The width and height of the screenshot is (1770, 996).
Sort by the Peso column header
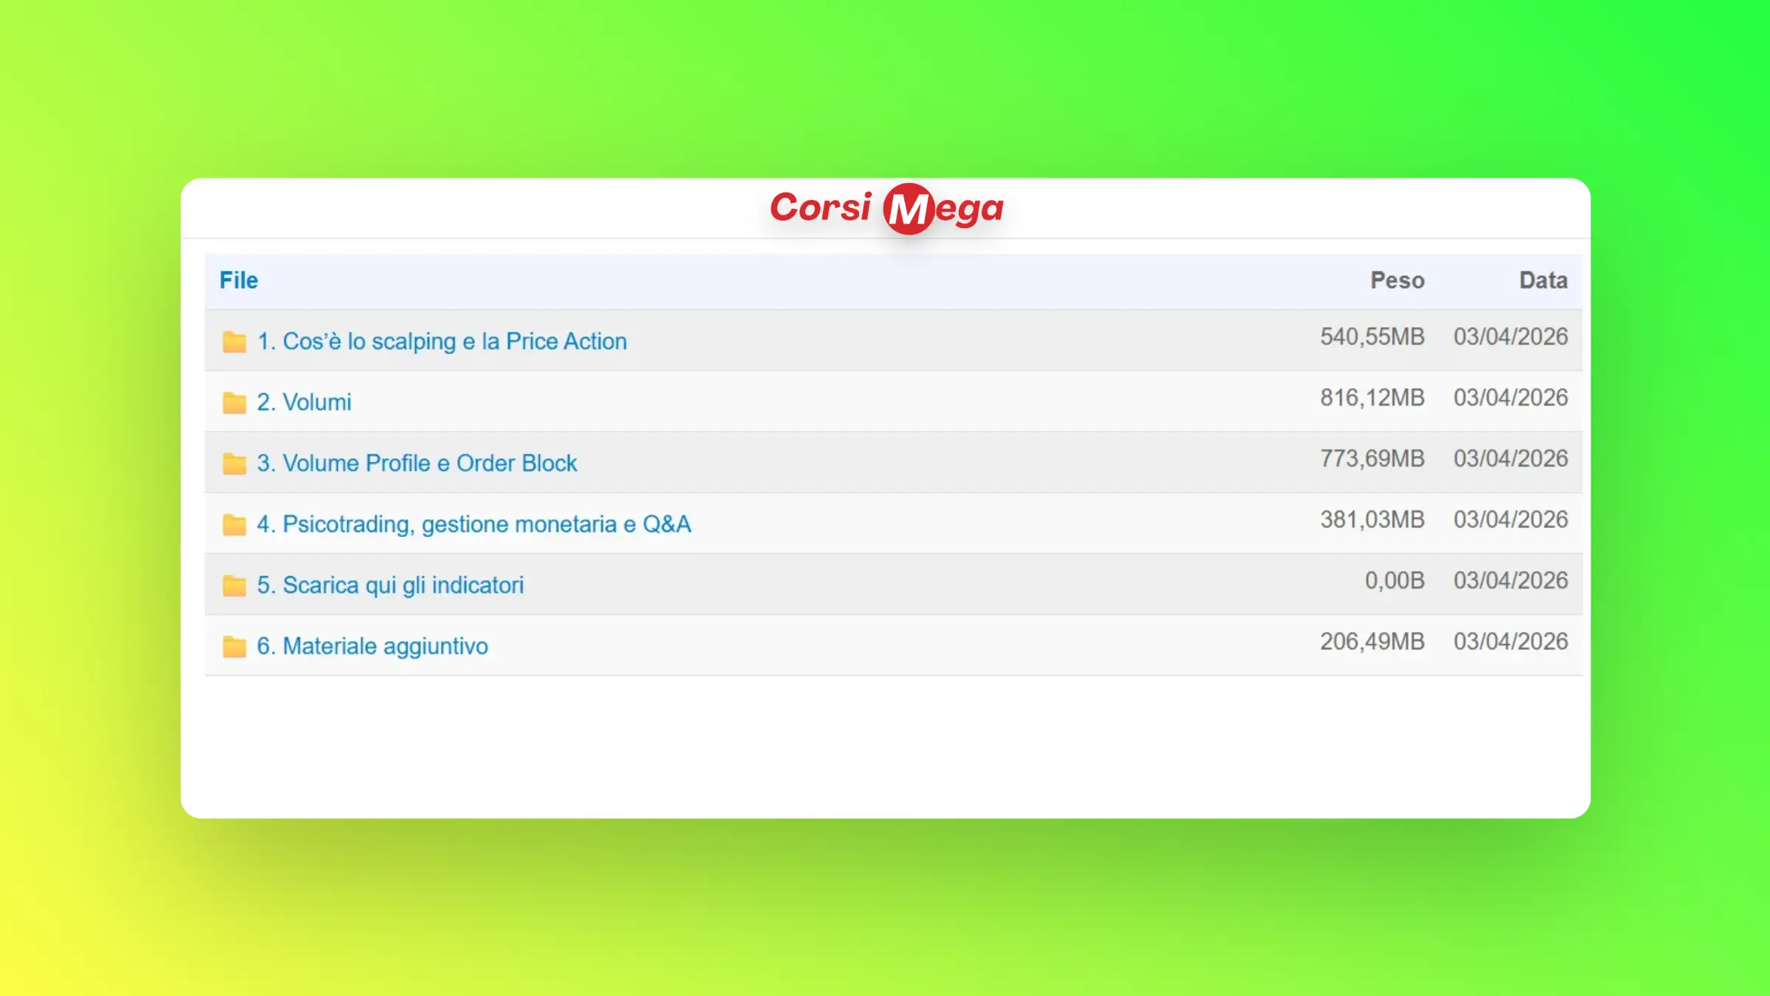click(1397, 280)
